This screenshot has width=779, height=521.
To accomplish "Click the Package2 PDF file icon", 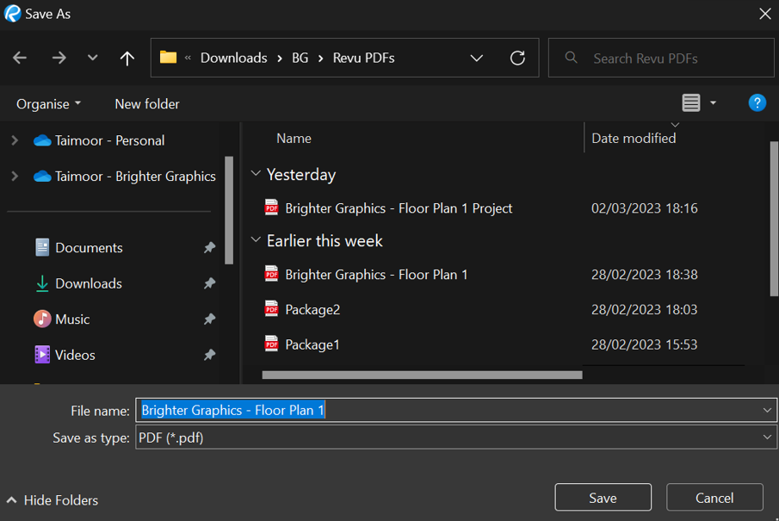I will click(269, 309).
